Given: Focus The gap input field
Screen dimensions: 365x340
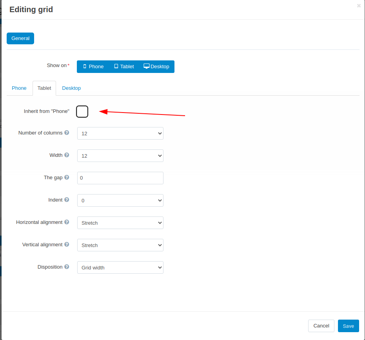Looking at the screenshot, I should tap(120, 178).
